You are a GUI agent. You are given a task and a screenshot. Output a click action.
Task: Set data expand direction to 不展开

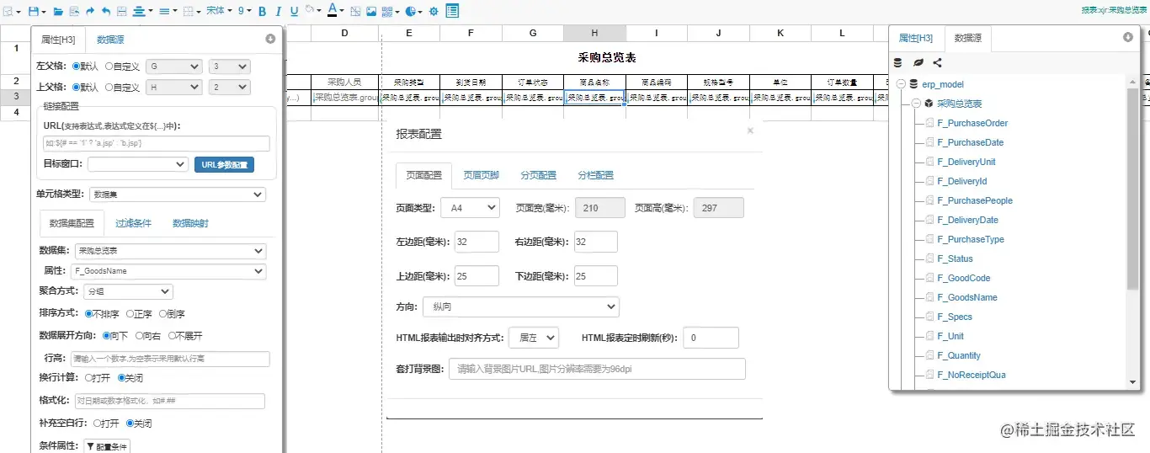pyautogui.click(x=171, y=335)
